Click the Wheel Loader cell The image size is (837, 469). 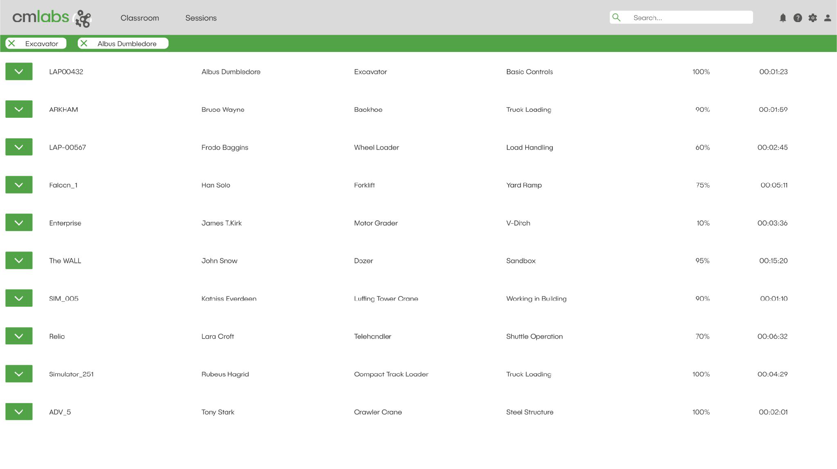click(376, 147)
